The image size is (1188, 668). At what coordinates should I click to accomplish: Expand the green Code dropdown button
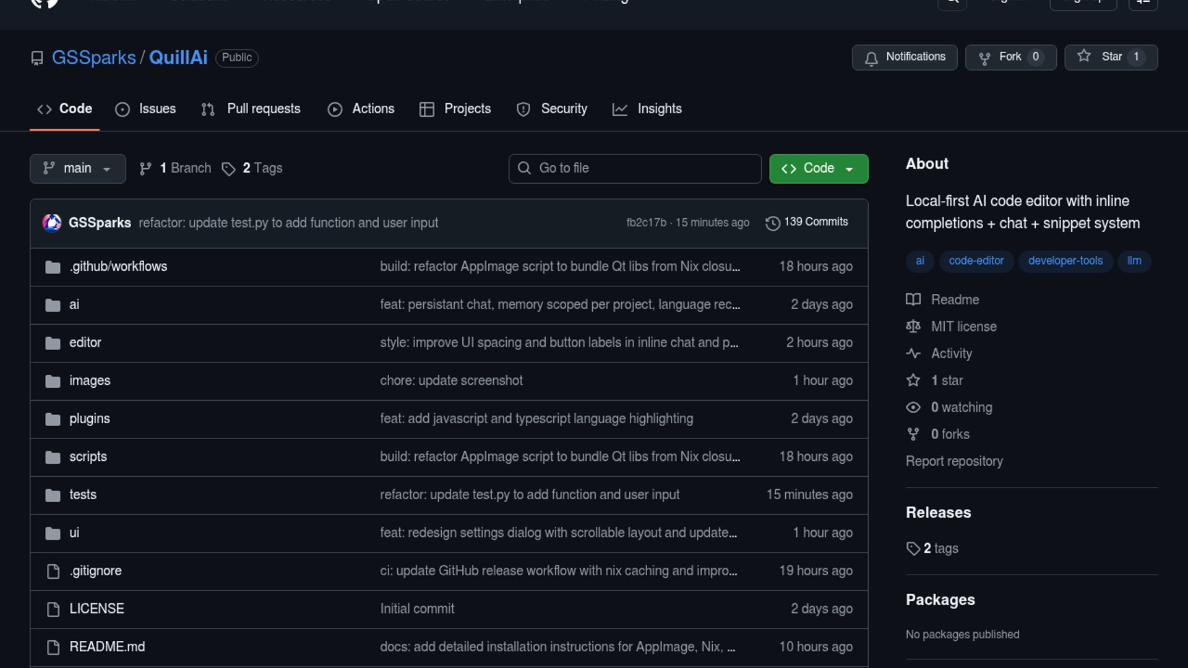818,168
